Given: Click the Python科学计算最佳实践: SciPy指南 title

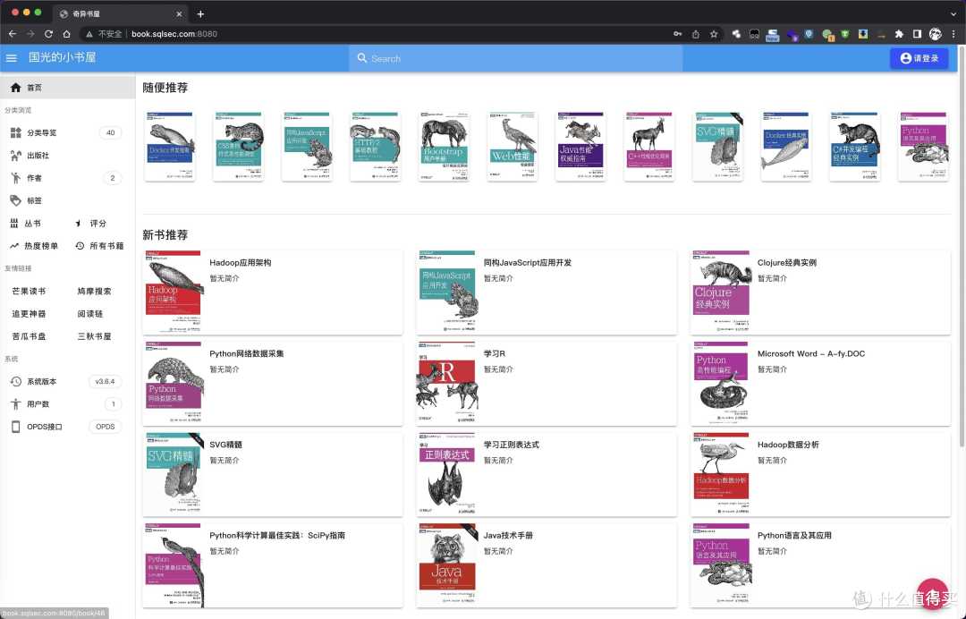Looking at the screenshot, I should [277, 535].
